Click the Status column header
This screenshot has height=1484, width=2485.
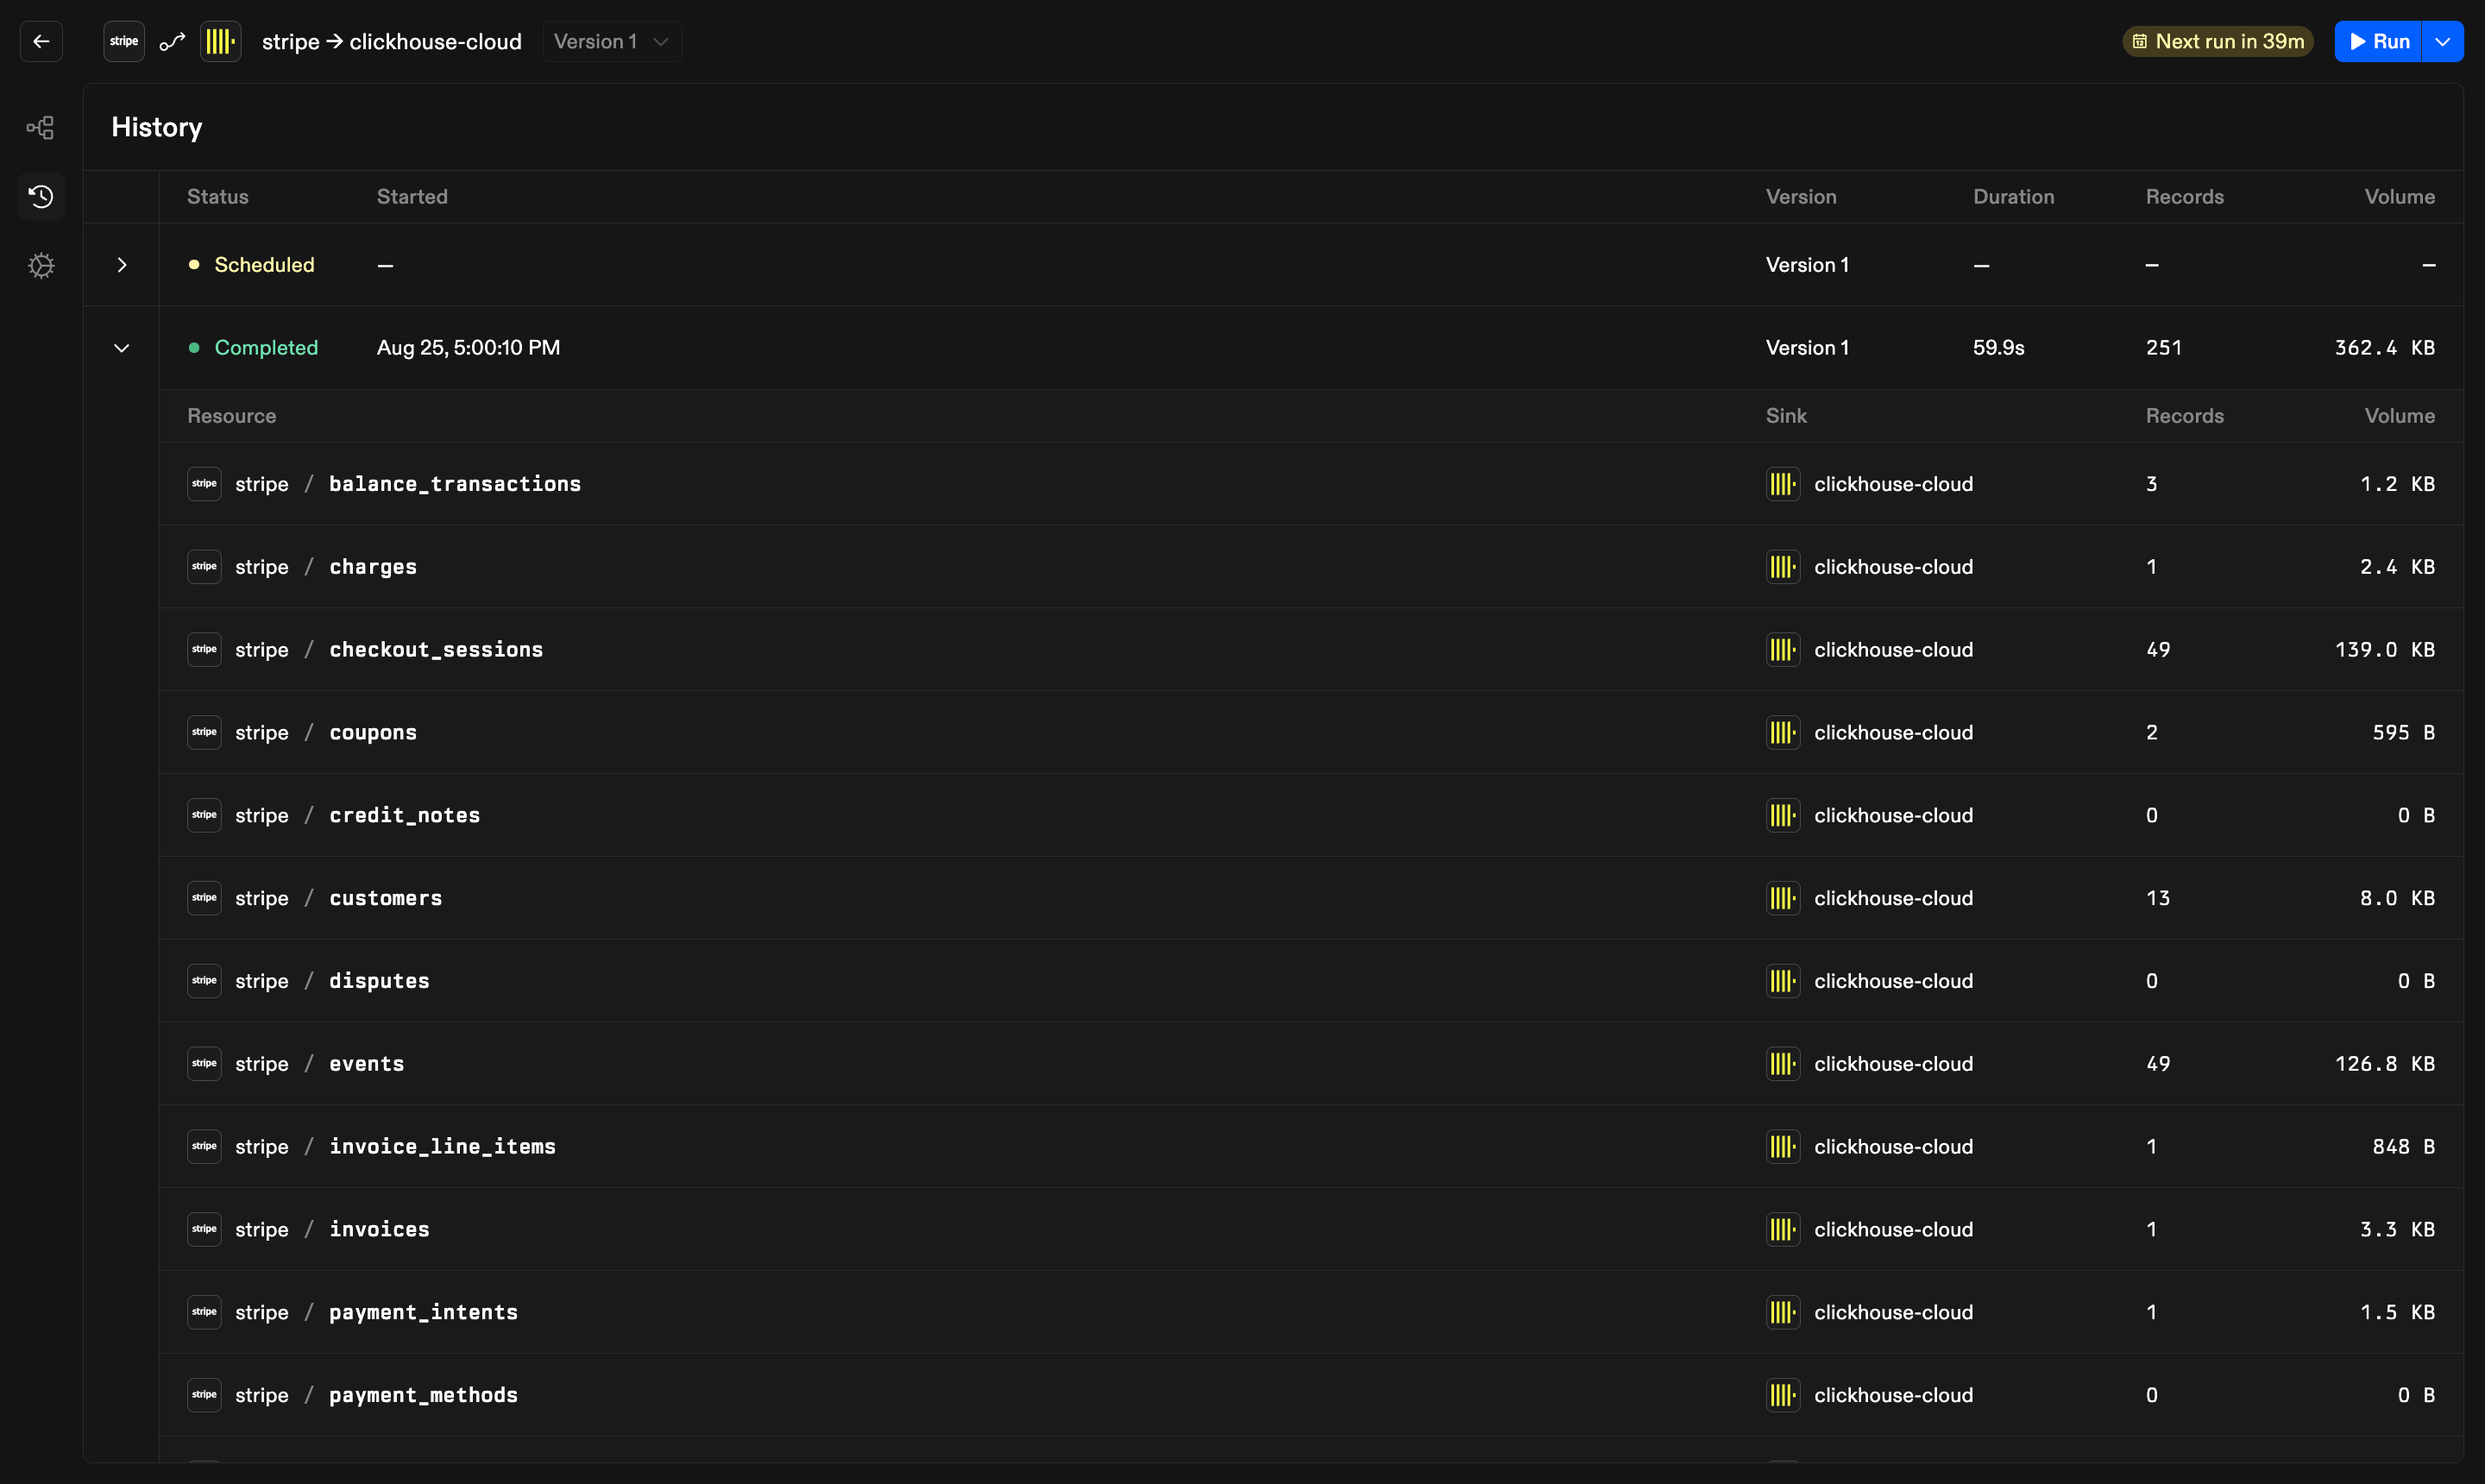click(x=218, y=197)
